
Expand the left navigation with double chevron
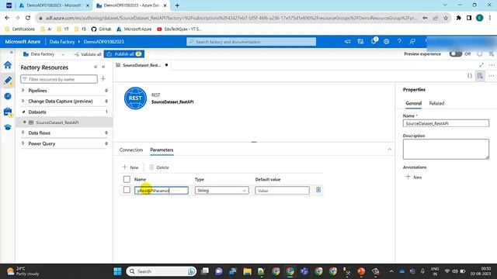coord(12,52)
